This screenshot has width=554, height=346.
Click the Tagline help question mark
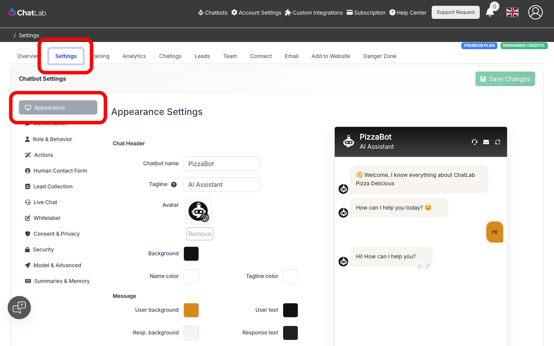point(174,185)
